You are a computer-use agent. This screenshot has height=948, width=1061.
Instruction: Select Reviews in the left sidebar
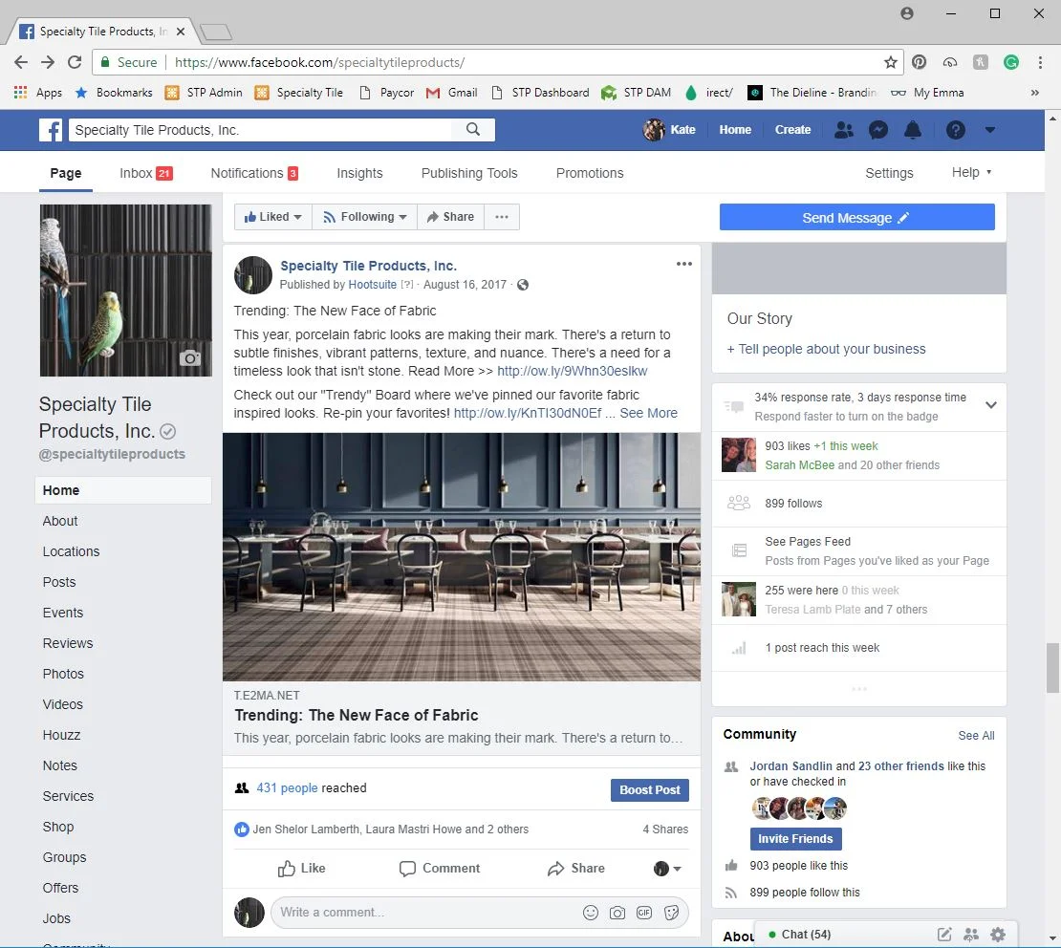click(x=68, y=643)
